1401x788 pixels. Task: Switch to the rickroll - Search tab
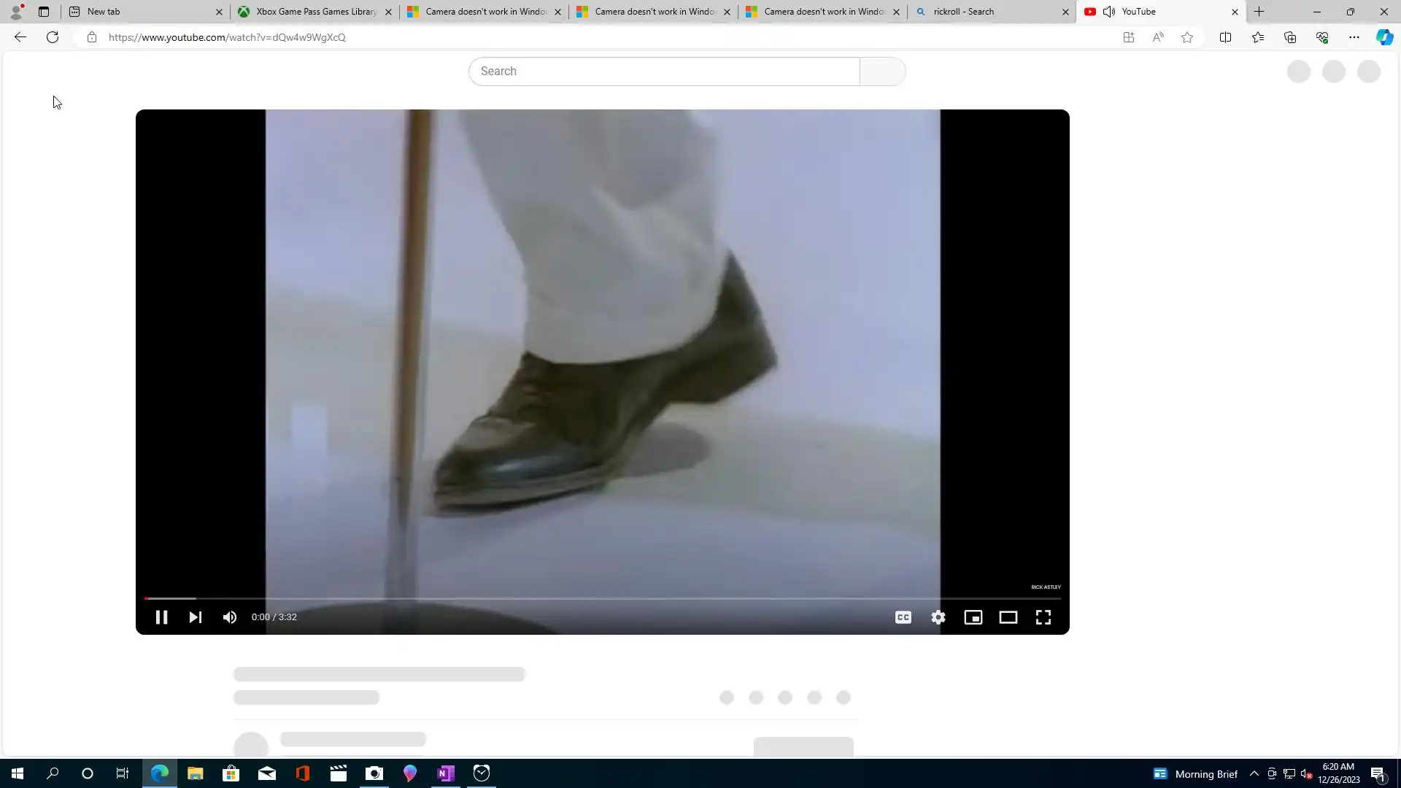click(985, 12)
